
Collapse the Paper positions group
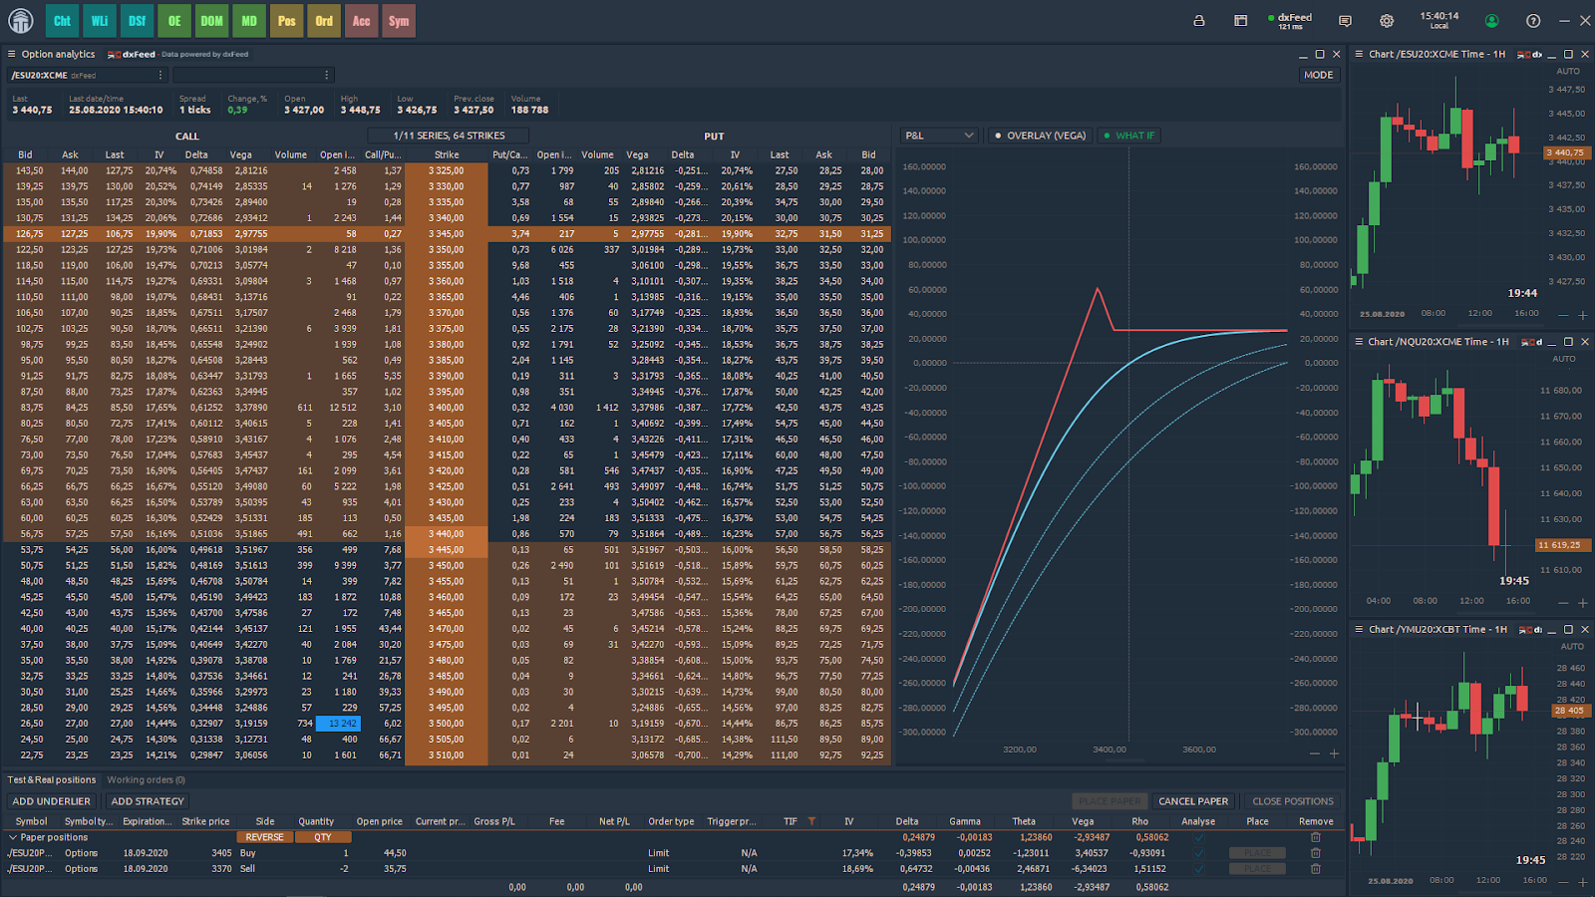(13, 837)
